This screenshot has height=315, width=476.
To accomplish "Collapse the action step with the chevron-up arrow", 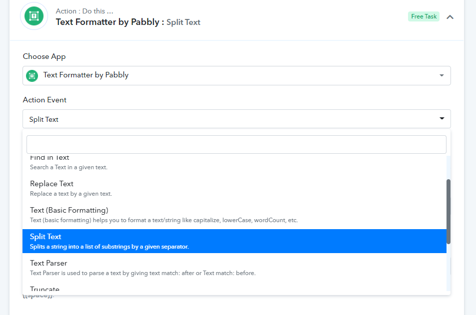I will pos(450,17).
